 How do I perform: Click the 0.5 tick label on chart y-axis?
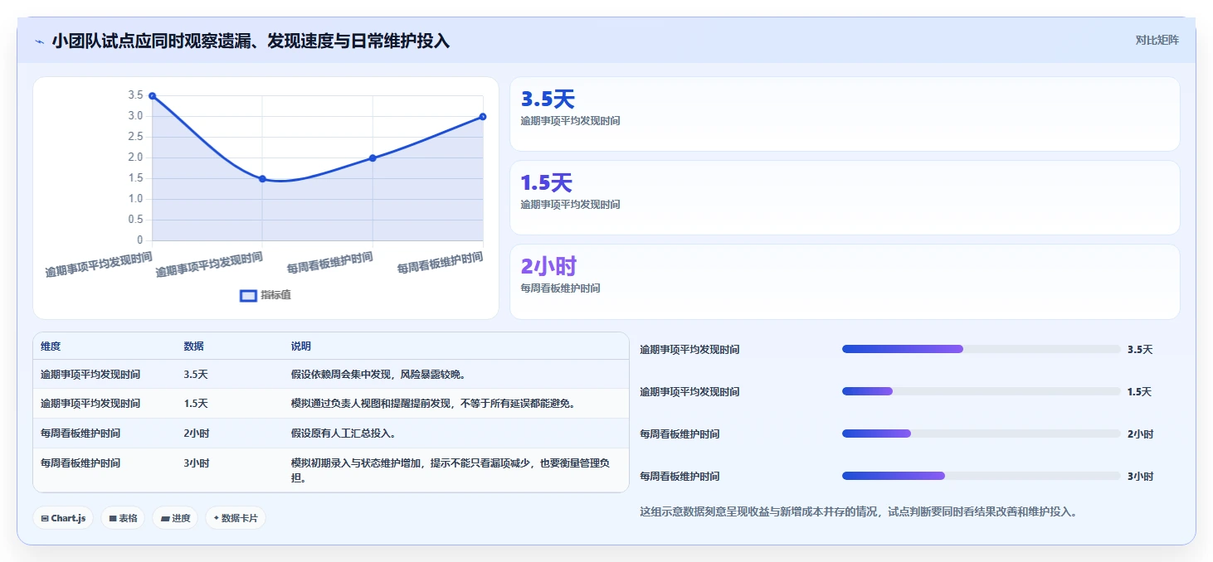tap(135, 220)
